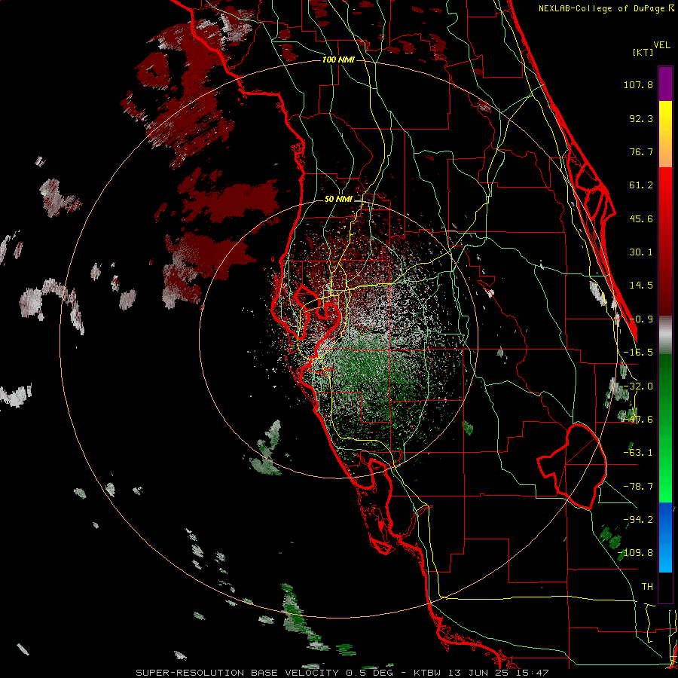Click the [KT] units label
Screen dimensions: 678x678
[x=643, y=52]
